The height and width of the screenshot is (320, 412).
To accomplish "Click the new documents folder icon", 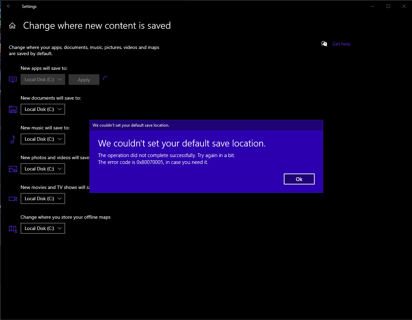I will coord(13,109).
